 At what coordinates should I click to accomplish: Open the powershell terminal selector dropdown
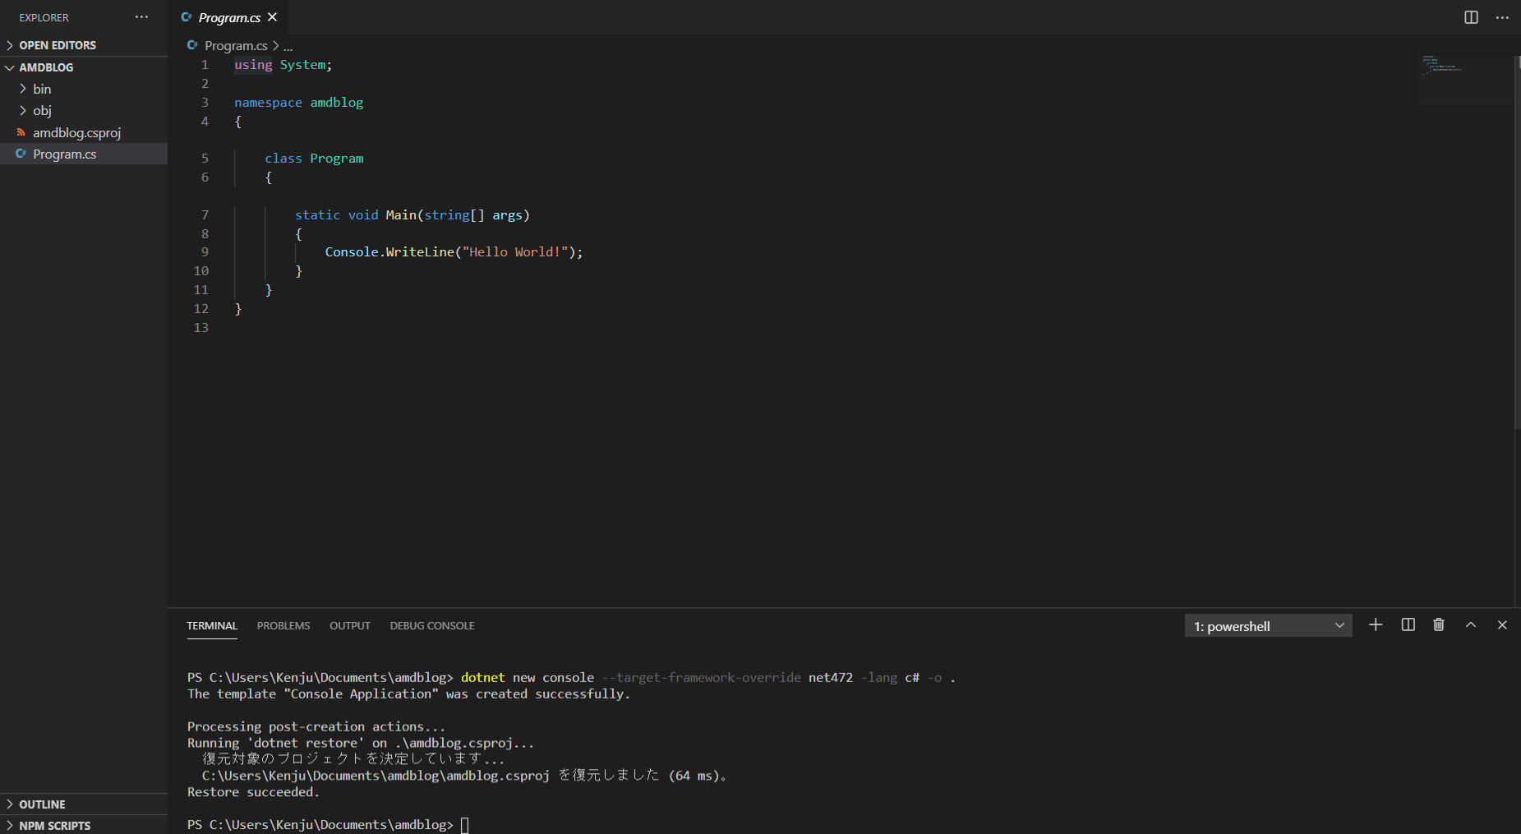click(x=1268, y=626)
